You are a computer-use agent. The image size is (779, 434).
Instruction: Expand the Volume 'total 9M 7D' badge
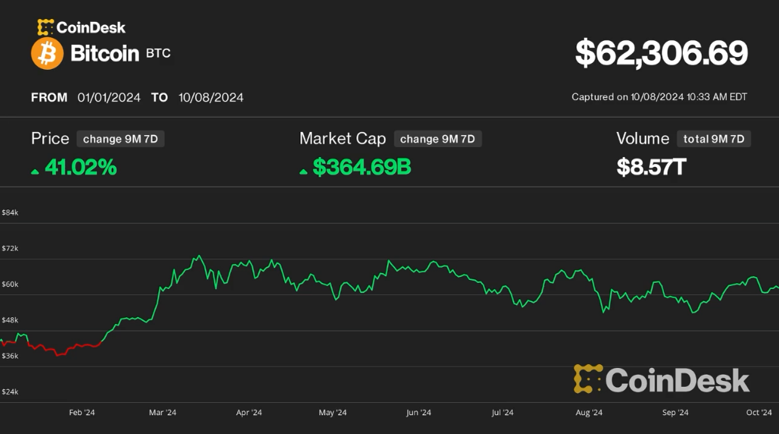coord(715,139)
